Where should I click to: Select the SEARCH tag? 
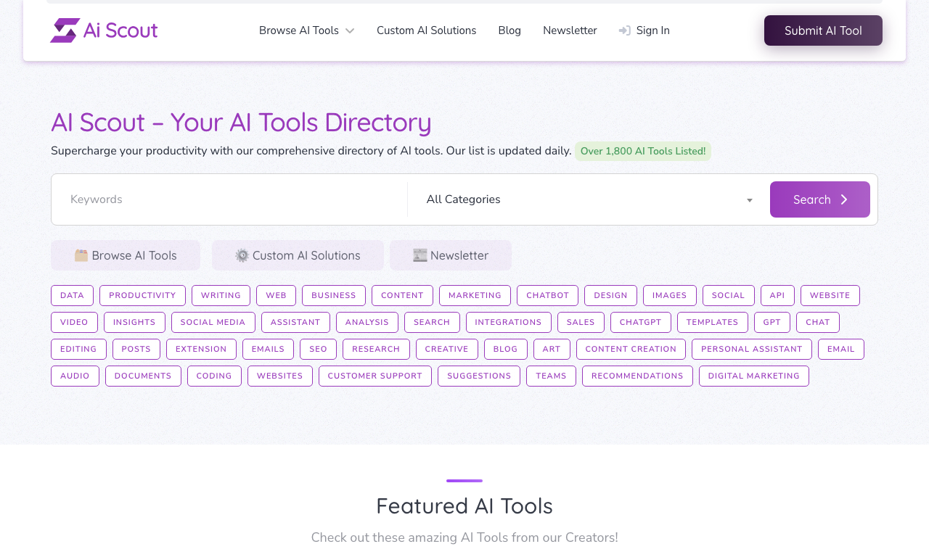(x=432, y=322)
